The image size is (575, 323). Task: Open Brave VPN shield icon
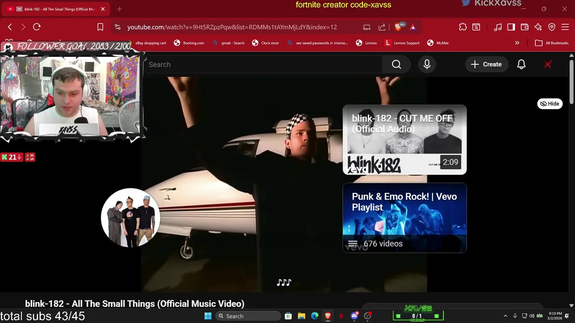click(x=552, y=27)
